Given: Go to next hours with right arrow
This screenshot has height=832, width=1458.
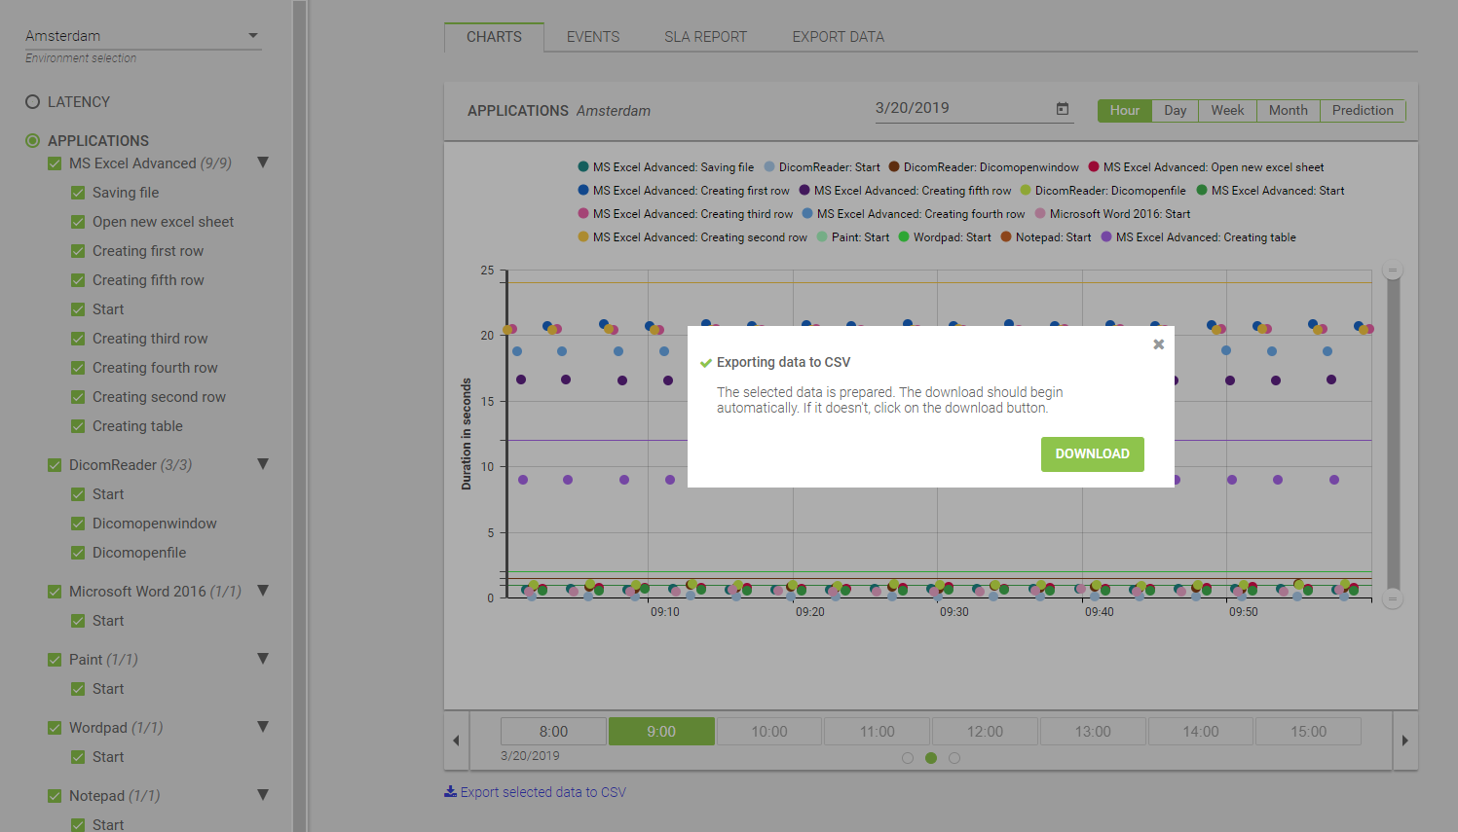Looking at the screenshot, I should pyautogui.click(x=1404, y=741).
